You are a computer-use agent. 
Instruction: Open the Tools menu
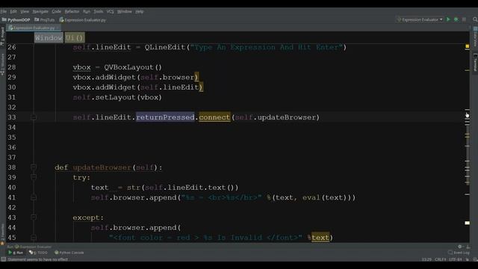[x=98, y=11]
